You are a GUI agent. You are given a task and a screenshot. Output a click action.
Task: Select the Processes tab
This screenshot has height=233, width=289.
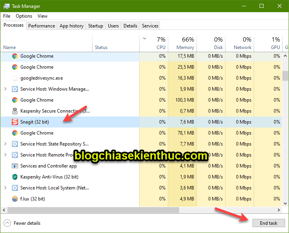pos(13,25)
